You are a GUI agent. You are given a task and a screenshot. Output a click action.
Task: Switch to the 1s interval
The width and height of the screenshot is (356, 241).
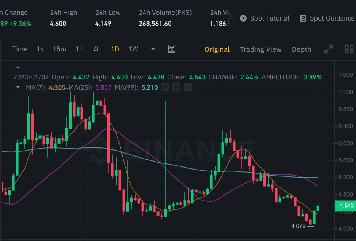click(x=40, y=49)
